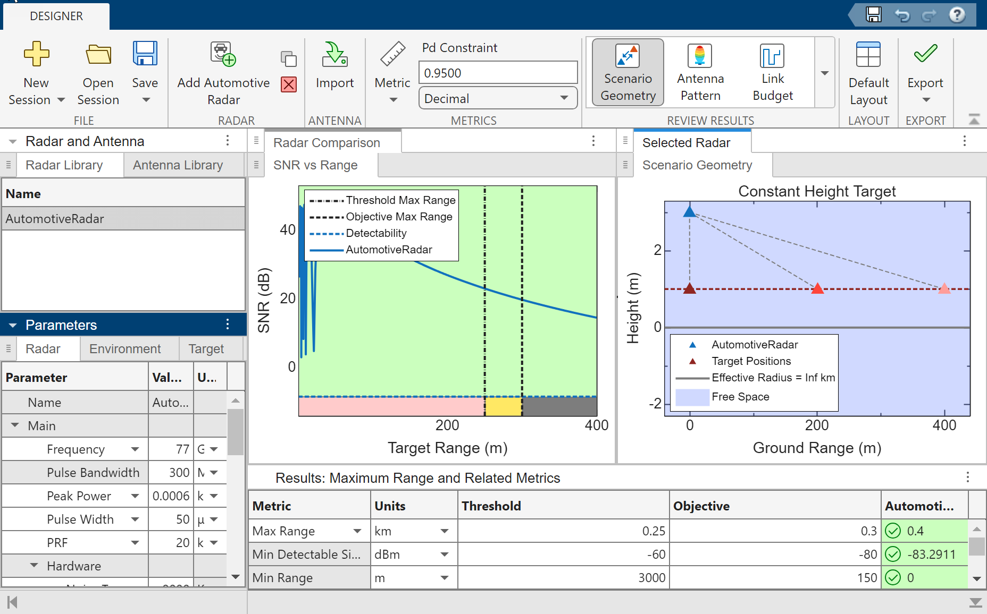Collapse the ribbon toolbar
The height and width of the screenshot is (614, 987).
coord(974,120)
